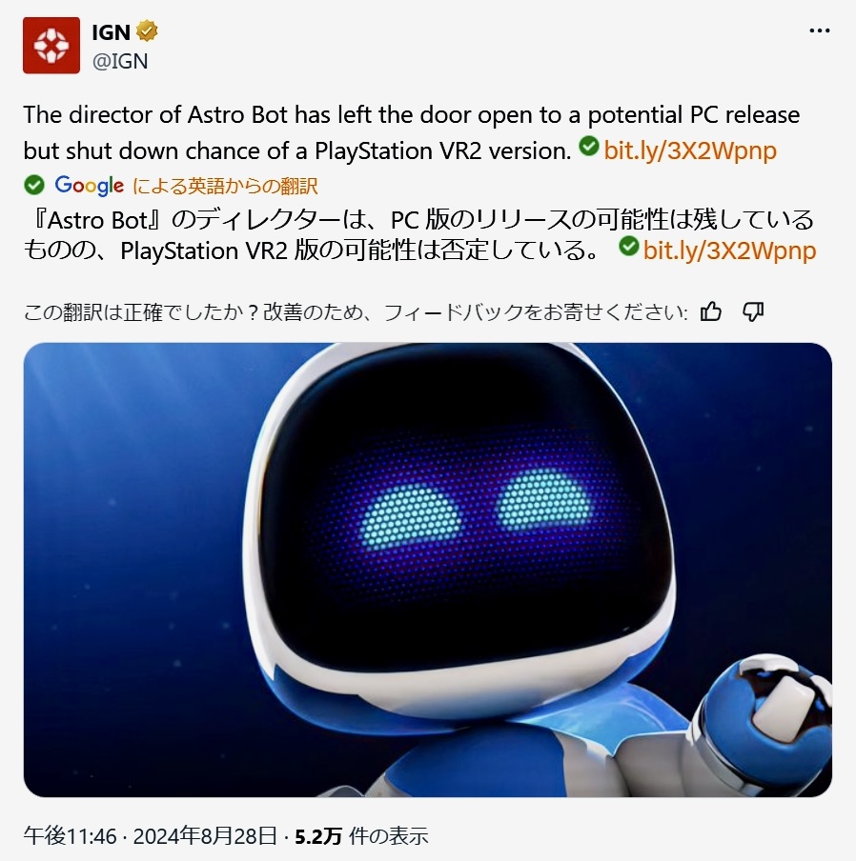Click the gold verified badge next to IGN
This screenshot has height=861, width=856.
tap(147, 31)
